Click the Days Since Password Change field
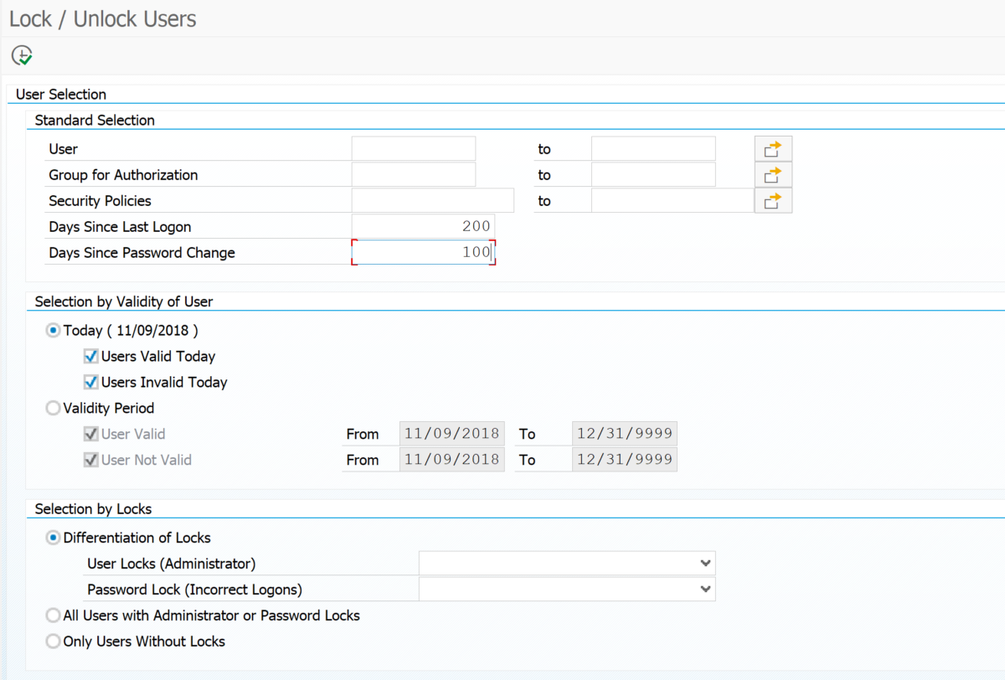Screen dimensions: 1005x680 (x=423, y=253)
